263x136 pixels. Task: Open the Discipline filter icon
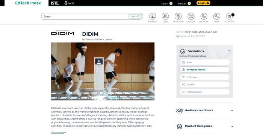click(204, 16)
